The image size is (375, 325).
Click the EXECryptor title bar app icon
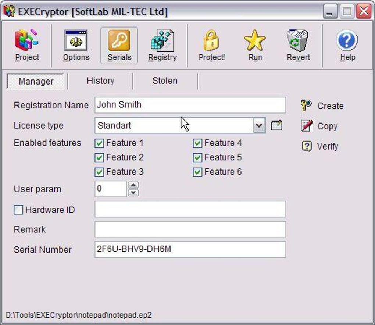pos(9,11)
